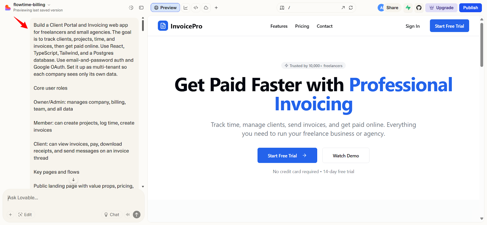
Task: Open the preview in a new tab arrow
Action: [x=343, y=8]
